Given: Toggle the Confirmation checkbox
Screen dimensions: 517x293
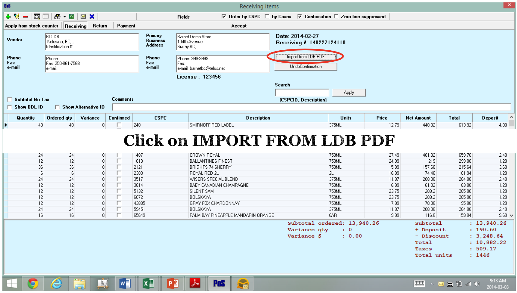Looking at the screenshot, I should 300,16.
